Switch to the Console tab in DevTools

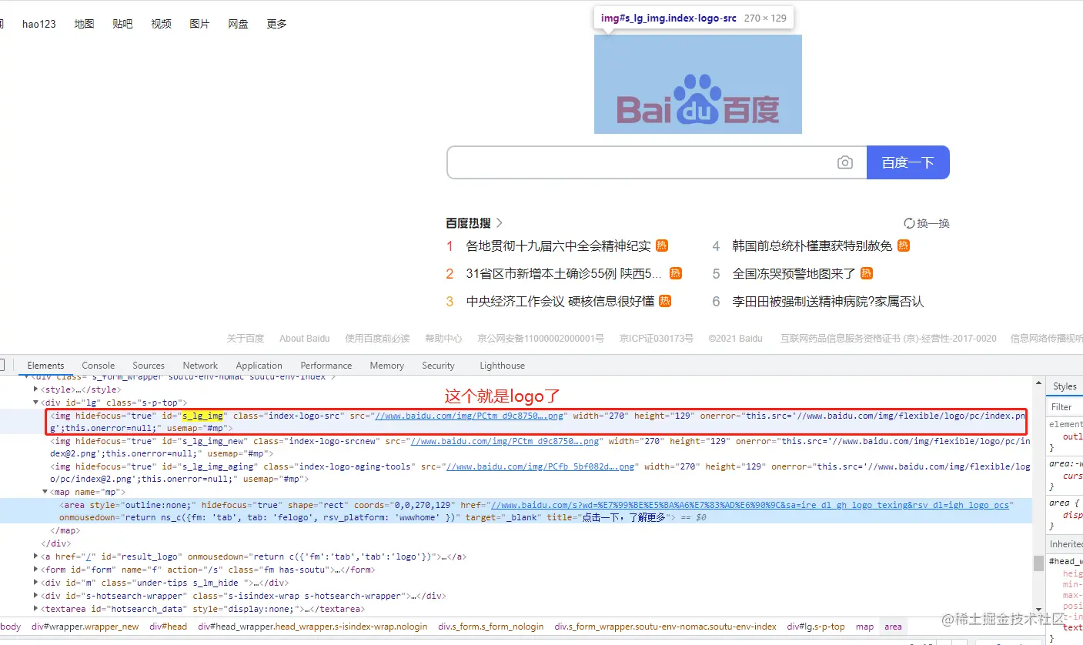tap(99, 366)
